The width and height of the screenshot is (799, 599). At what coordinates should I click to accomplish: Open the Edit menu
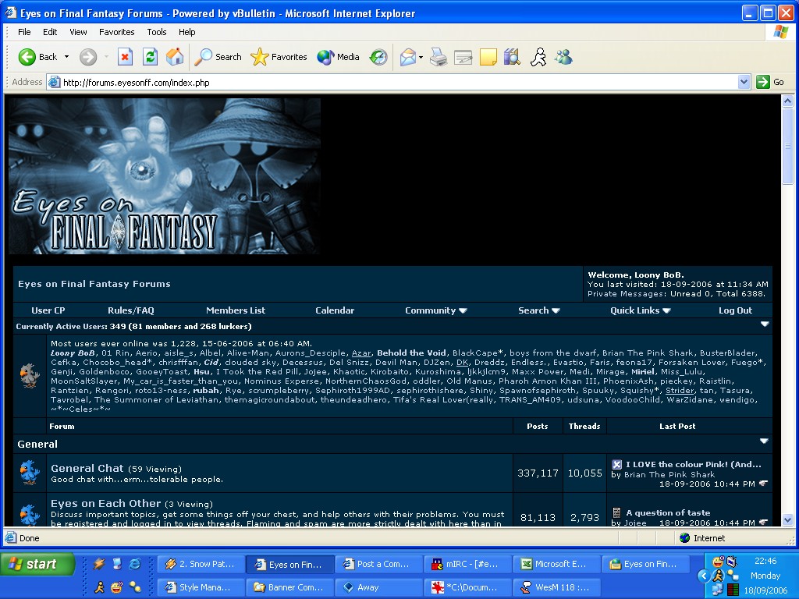click(50, 31)
